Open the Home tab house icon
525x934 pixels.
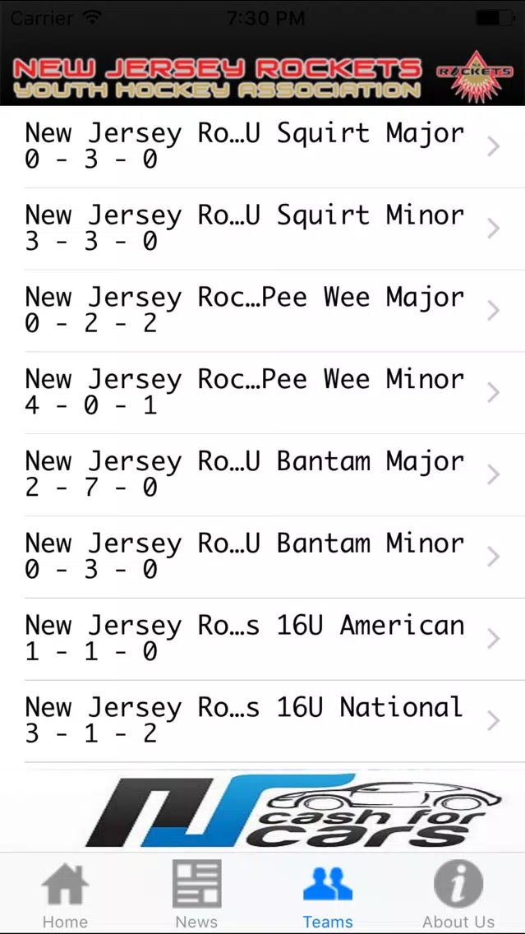66,885
